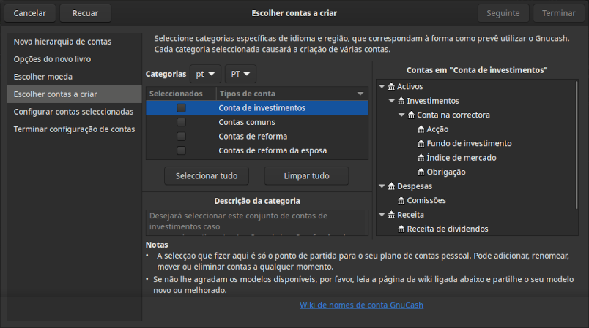Collapse the Activos tree node
This screenshot has width=589, height=328.
(x=382, y=86)
